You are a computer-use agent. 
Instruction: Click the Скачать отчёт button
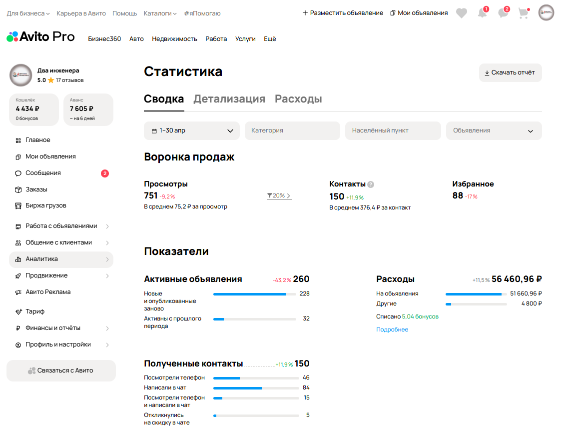(x=510, y=72)
